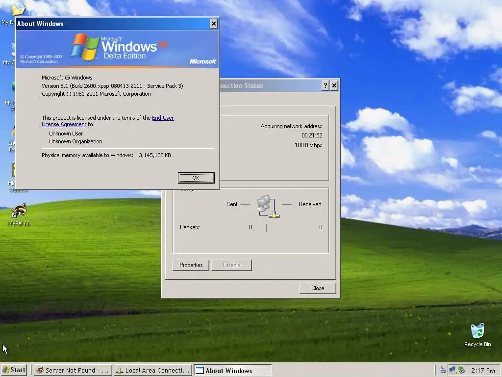Switch to Server Not Found taskbar window

(73, 370)
